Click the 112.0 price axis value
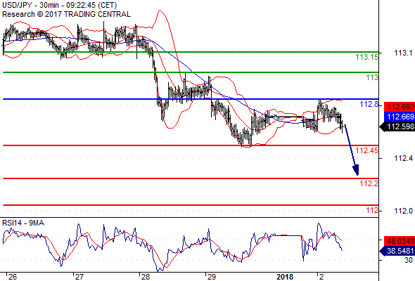Image resolution: width=415 pixels, height=281 pixels. (x=403, y=211)
